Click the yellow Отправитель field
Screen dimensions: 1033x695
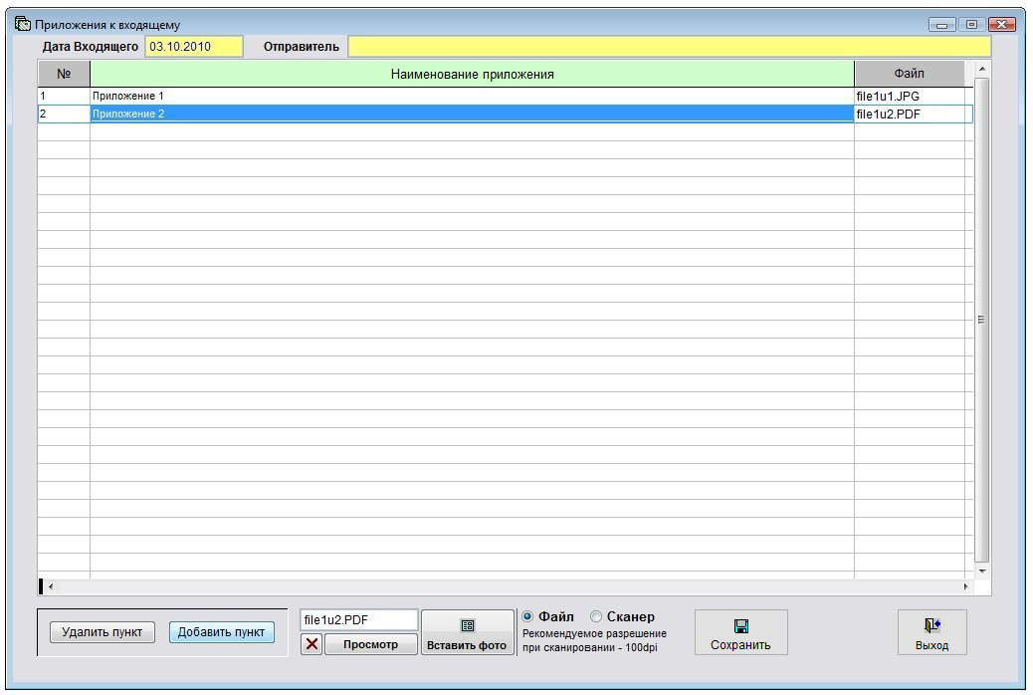670,47
